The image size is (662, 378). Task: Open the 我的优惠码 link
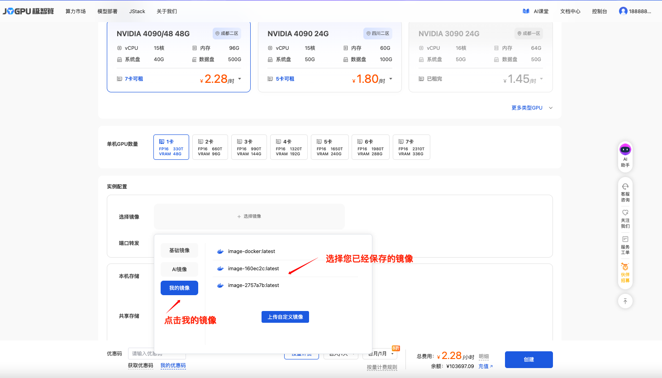173,365
